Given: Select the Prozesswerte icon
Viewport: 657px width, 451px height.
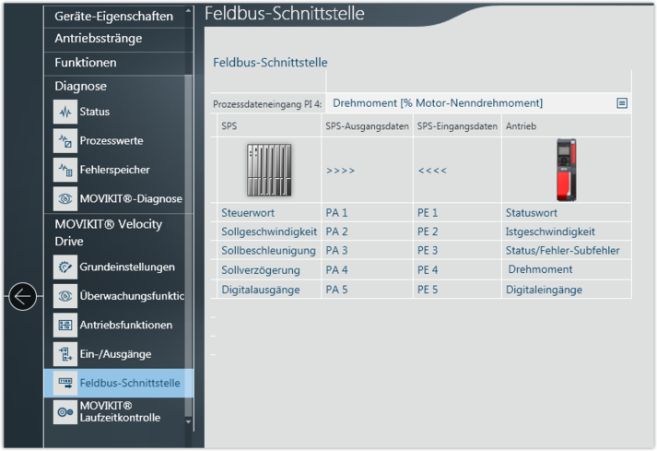Looking at the screenshot, I should coord(65,141).
